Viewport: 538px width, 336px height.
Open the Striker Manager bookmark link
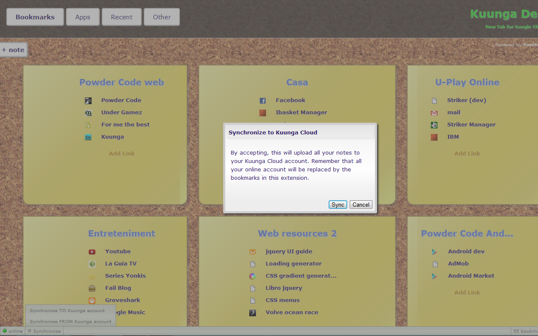point(471,125)
